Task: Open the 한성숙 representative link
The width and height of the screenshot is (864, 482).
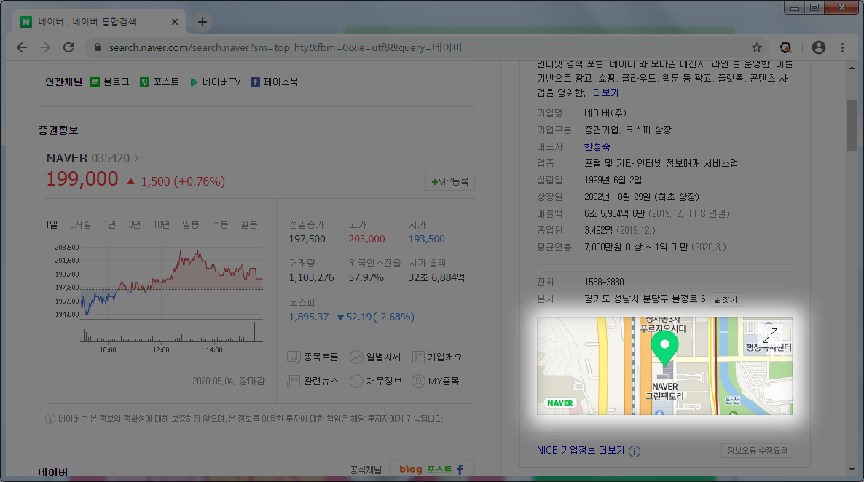Action: [x=597, y=146]
